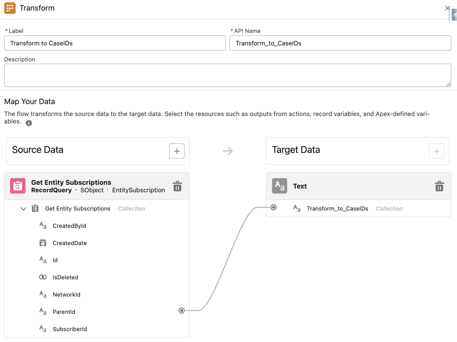The image size is (457, 342).
Task: Collapse the Get Entity Subscriptions collection
Action: click(23, 209)
